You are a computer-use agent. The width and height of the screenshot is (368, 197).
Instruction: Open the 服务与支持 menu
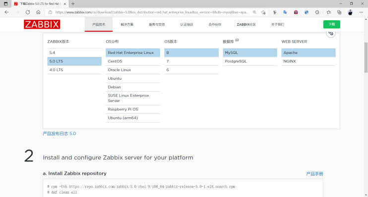[157, 24]
